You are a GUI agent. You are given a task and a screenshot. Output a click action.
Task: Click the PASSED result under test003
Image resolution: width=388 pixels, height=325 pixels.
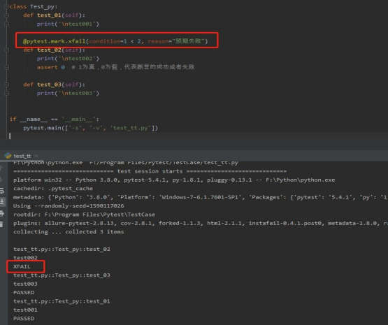click(24, 292)
